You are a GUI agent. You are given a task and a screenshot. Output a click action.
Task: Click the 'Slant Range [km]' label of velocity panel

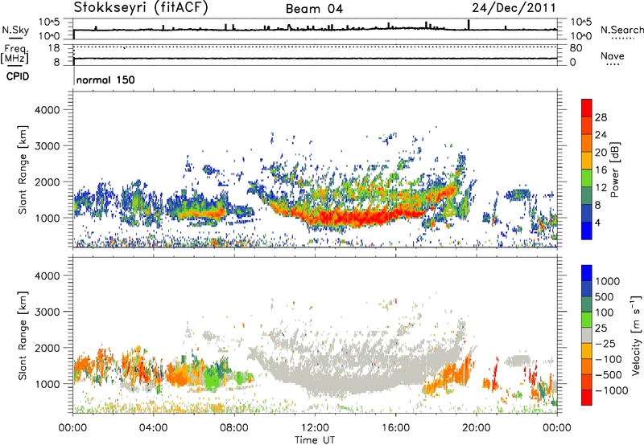[x=23, y=335]
